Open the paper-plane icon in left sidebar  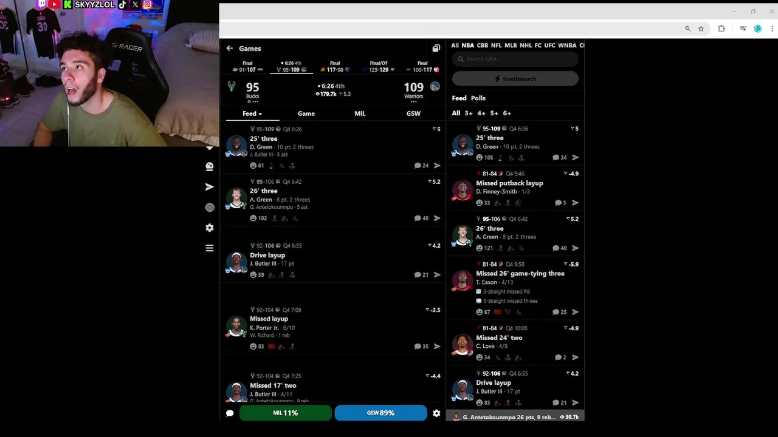(210, 187)
